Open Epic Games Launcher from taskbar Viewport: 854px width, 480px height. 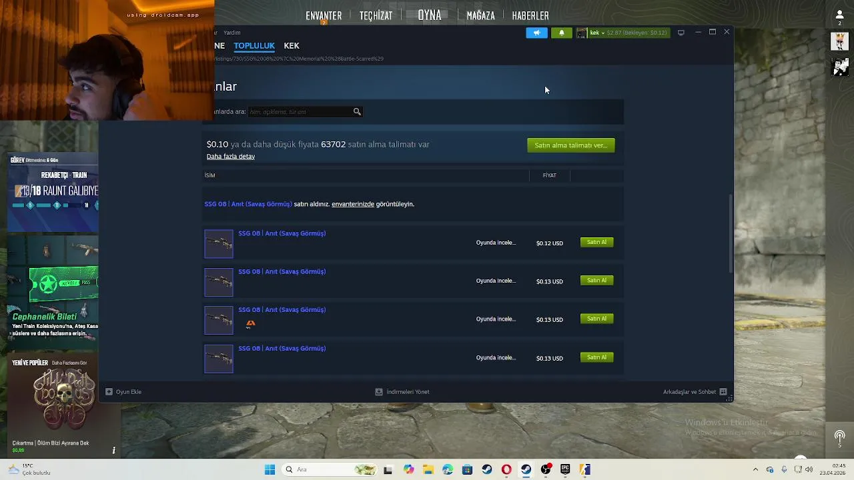(565, 469)
